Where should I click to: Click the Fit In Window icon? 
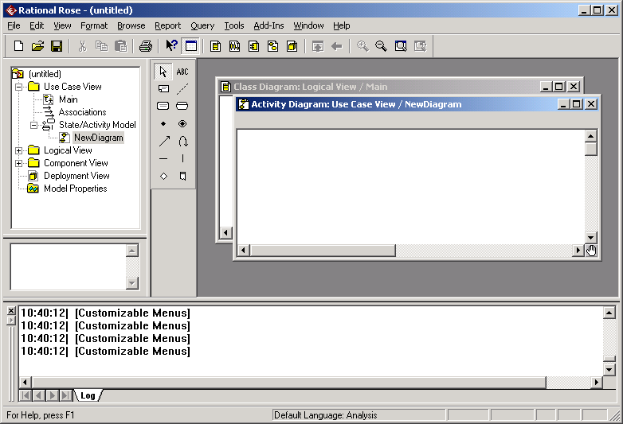tap(401, 46)
